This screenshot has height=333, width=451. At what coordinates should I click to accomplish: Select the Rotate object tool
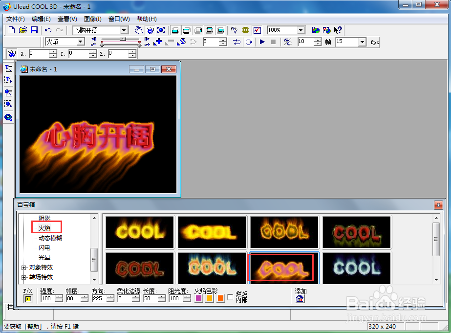coord(150,30)
